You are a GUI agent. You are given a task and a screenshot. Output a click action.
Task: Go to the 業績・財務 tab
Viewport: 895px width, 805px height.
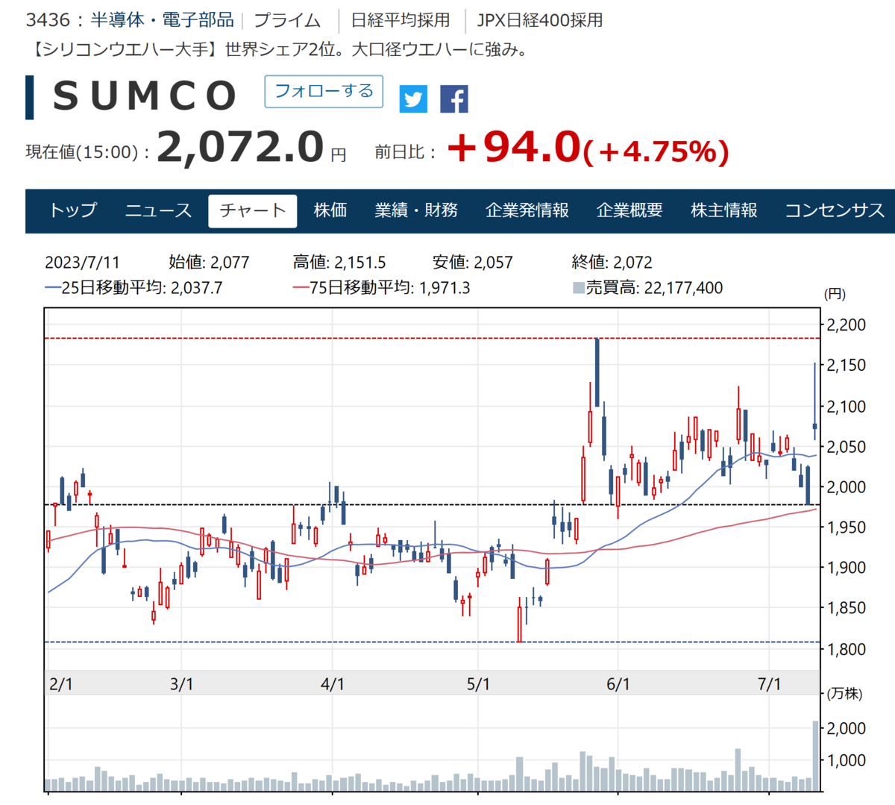416,211
